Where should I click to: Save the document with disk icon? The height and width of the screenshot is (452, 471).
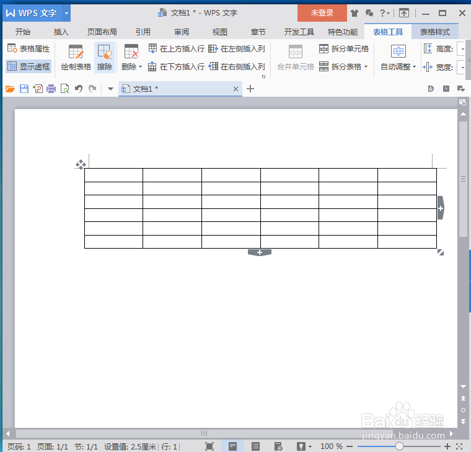[x=24, y=89]
